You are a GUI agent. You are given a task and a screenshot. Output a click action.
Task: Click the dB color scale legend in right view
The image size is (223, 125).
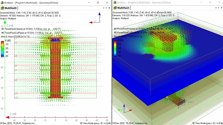[115, 49]
